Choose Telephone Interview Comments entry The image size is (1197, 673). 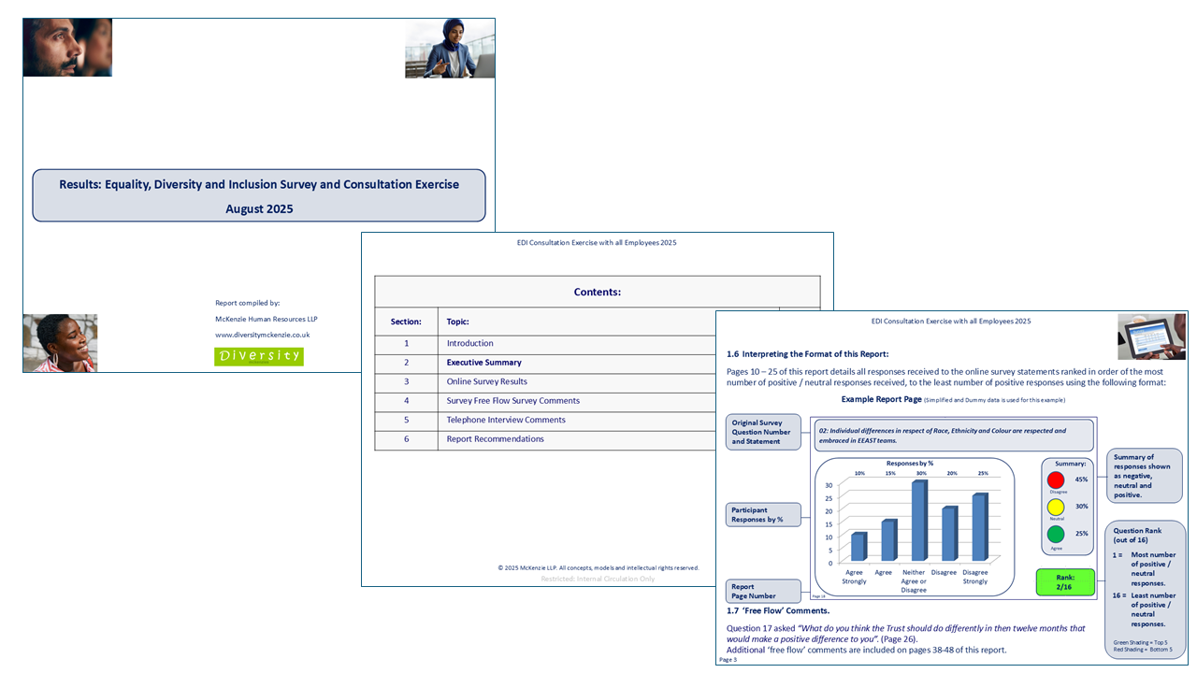[x=505, y=420]
